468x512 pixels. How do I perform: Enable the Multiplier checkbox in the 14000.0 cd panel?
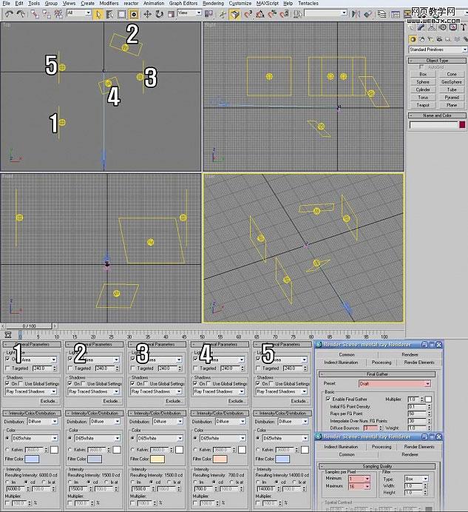[258, 503]
